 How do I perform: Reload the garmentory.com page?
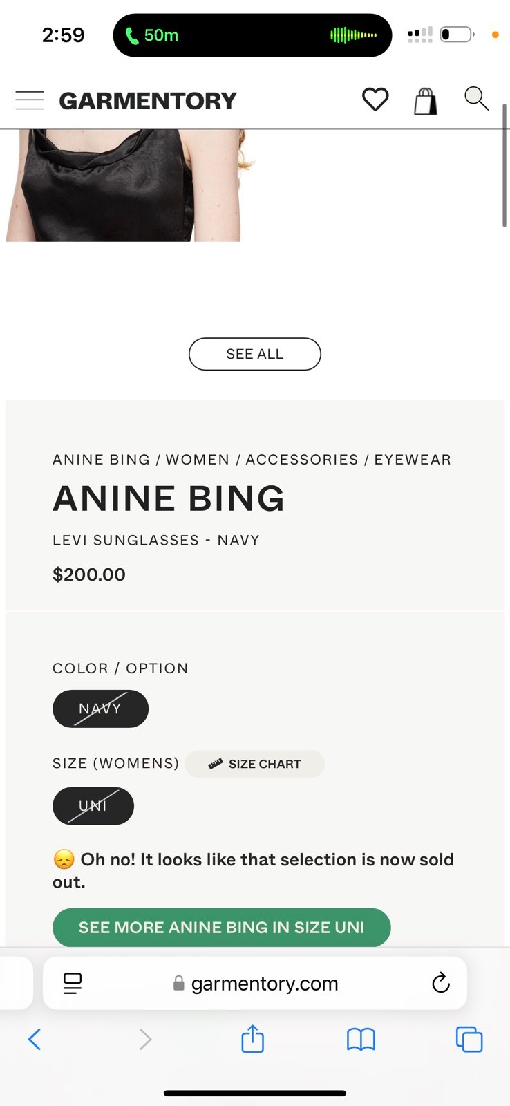tap(441, 982)
